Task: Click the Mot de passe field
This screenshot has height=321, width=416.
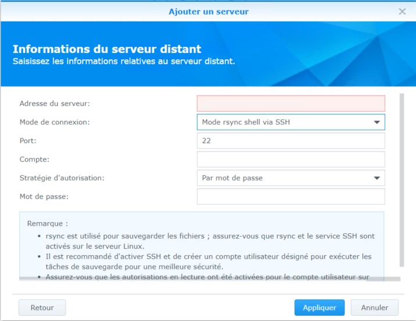Action: click(291, 197)
